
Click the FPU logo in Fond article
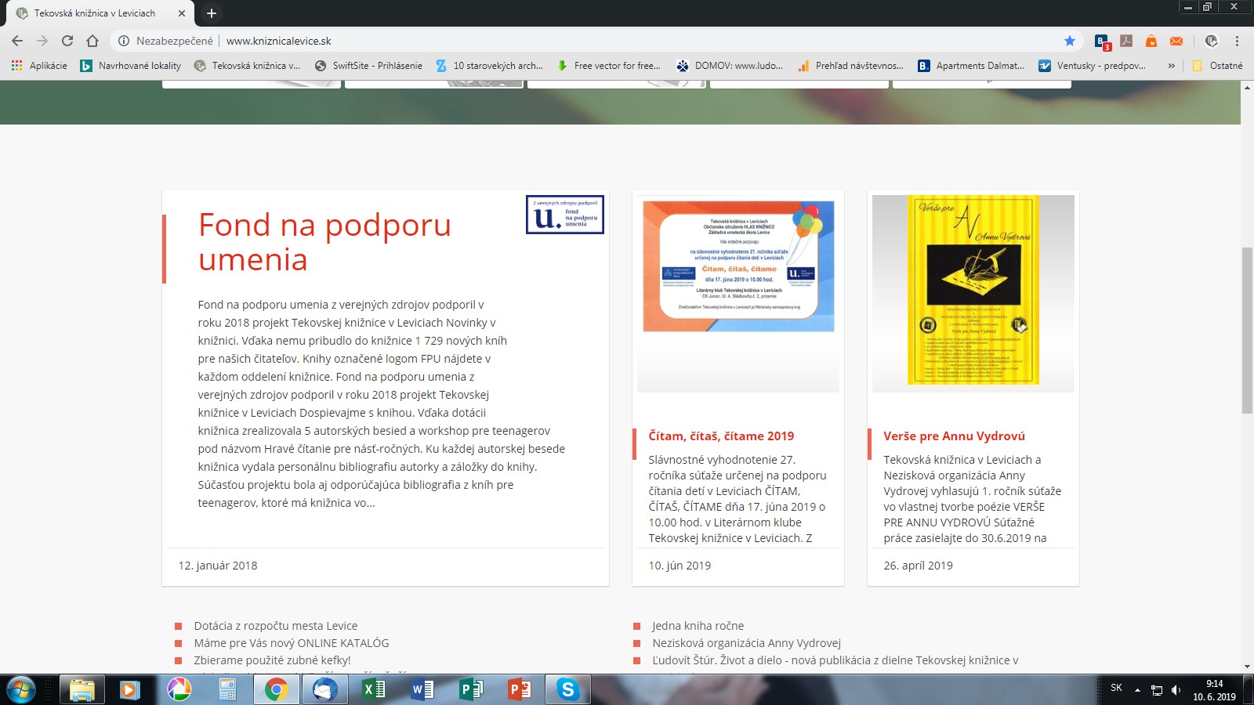tap(564, 215)
